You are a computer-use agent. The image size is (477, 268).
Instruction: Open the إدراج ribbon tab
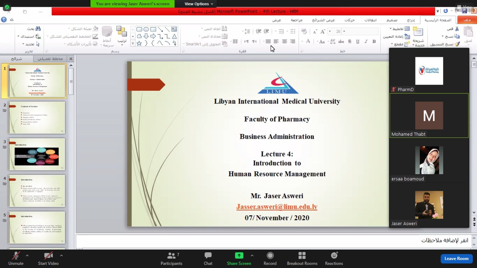(411, 20)
